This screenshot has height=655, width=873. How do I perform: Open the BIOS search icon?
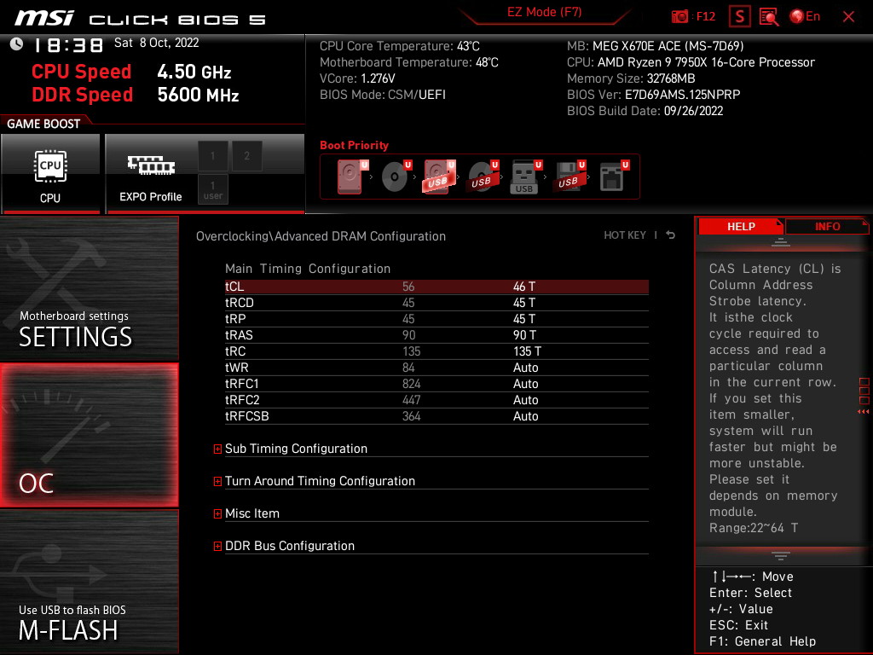tap(769, 17)
